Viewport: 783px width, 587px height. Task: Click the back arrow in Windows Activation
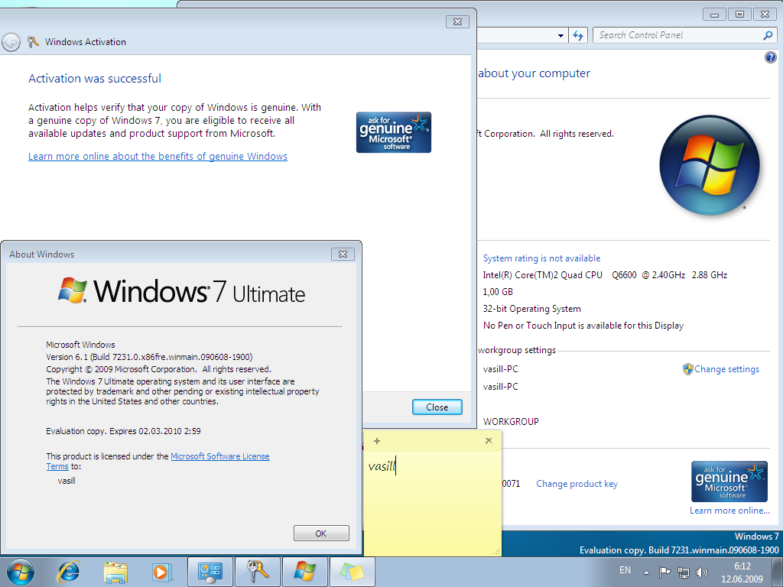pos(11,43)
